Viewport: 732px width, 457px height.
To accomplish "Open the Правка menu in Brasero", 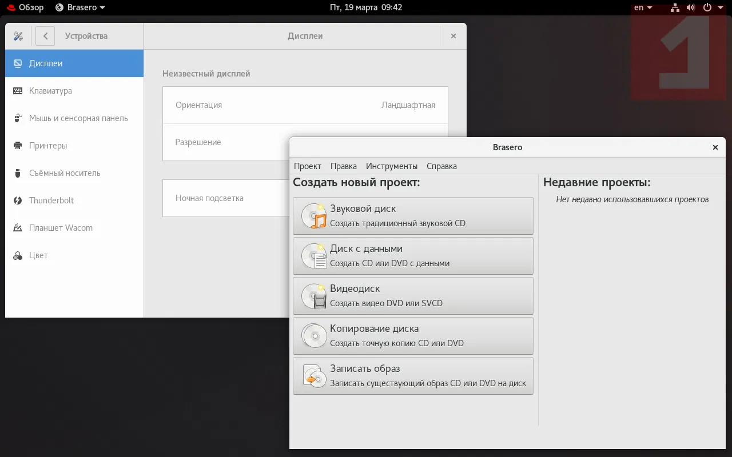I will coord(344,166).
